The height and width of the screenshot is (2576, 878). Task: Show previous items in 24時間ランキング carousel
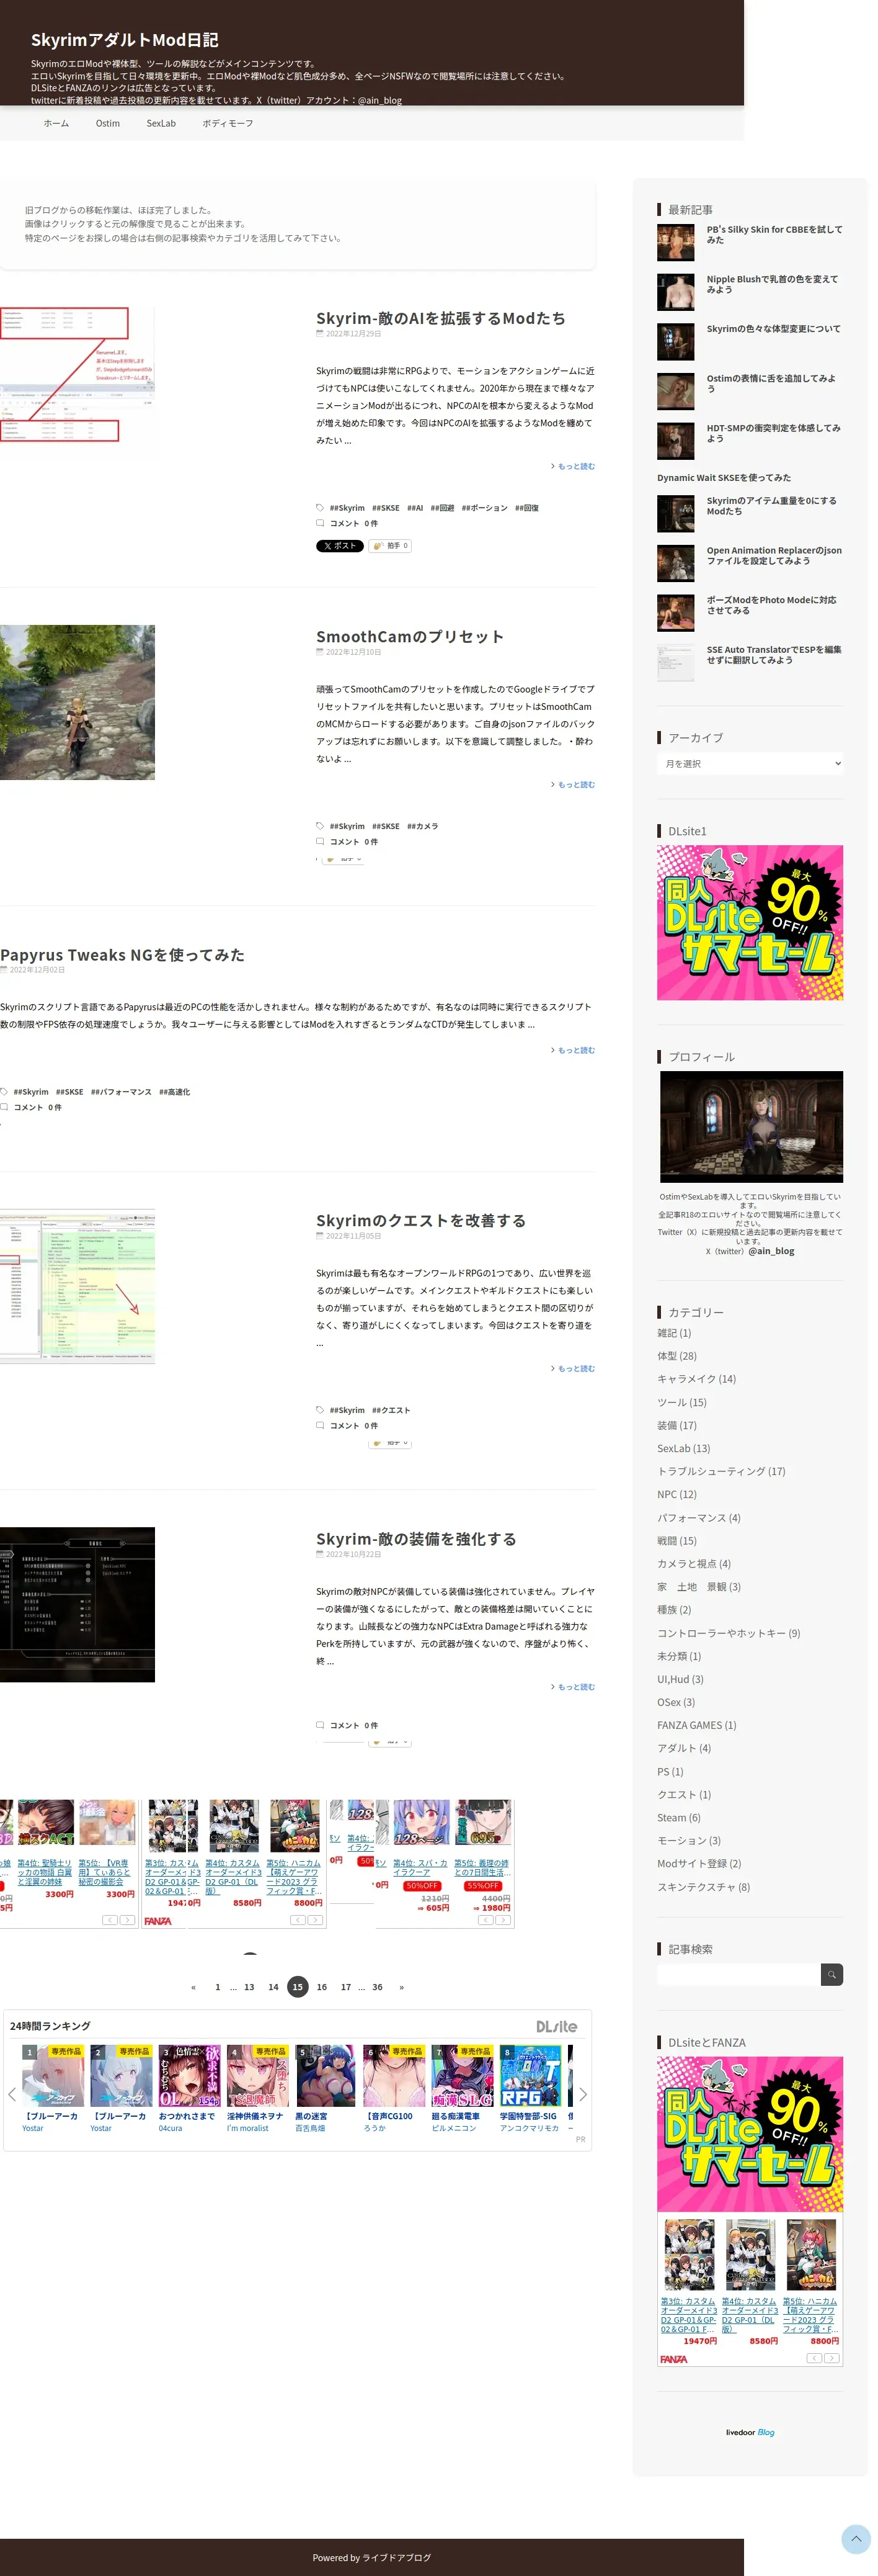point(12,2094)
